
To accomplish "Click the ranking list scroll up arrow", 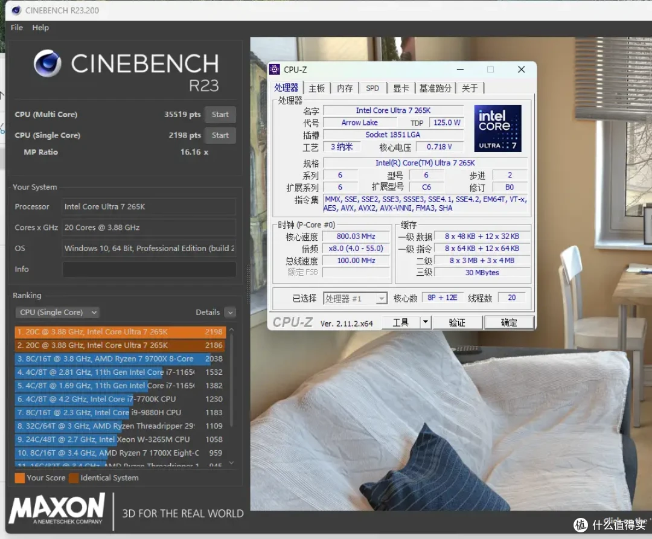I will point(232,330).
